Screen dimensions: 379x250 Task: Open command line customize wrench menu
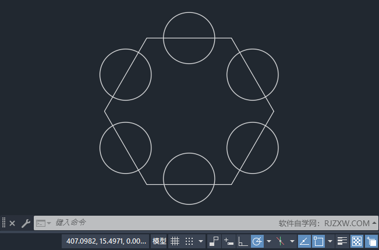click(26, 223)
